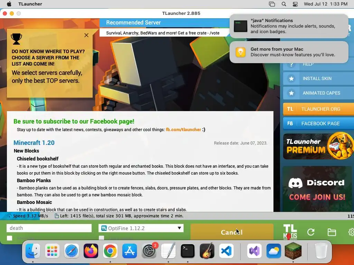Open Terminal from the Dock
Viewport: 354px width, 265px height.
(188, 251)
